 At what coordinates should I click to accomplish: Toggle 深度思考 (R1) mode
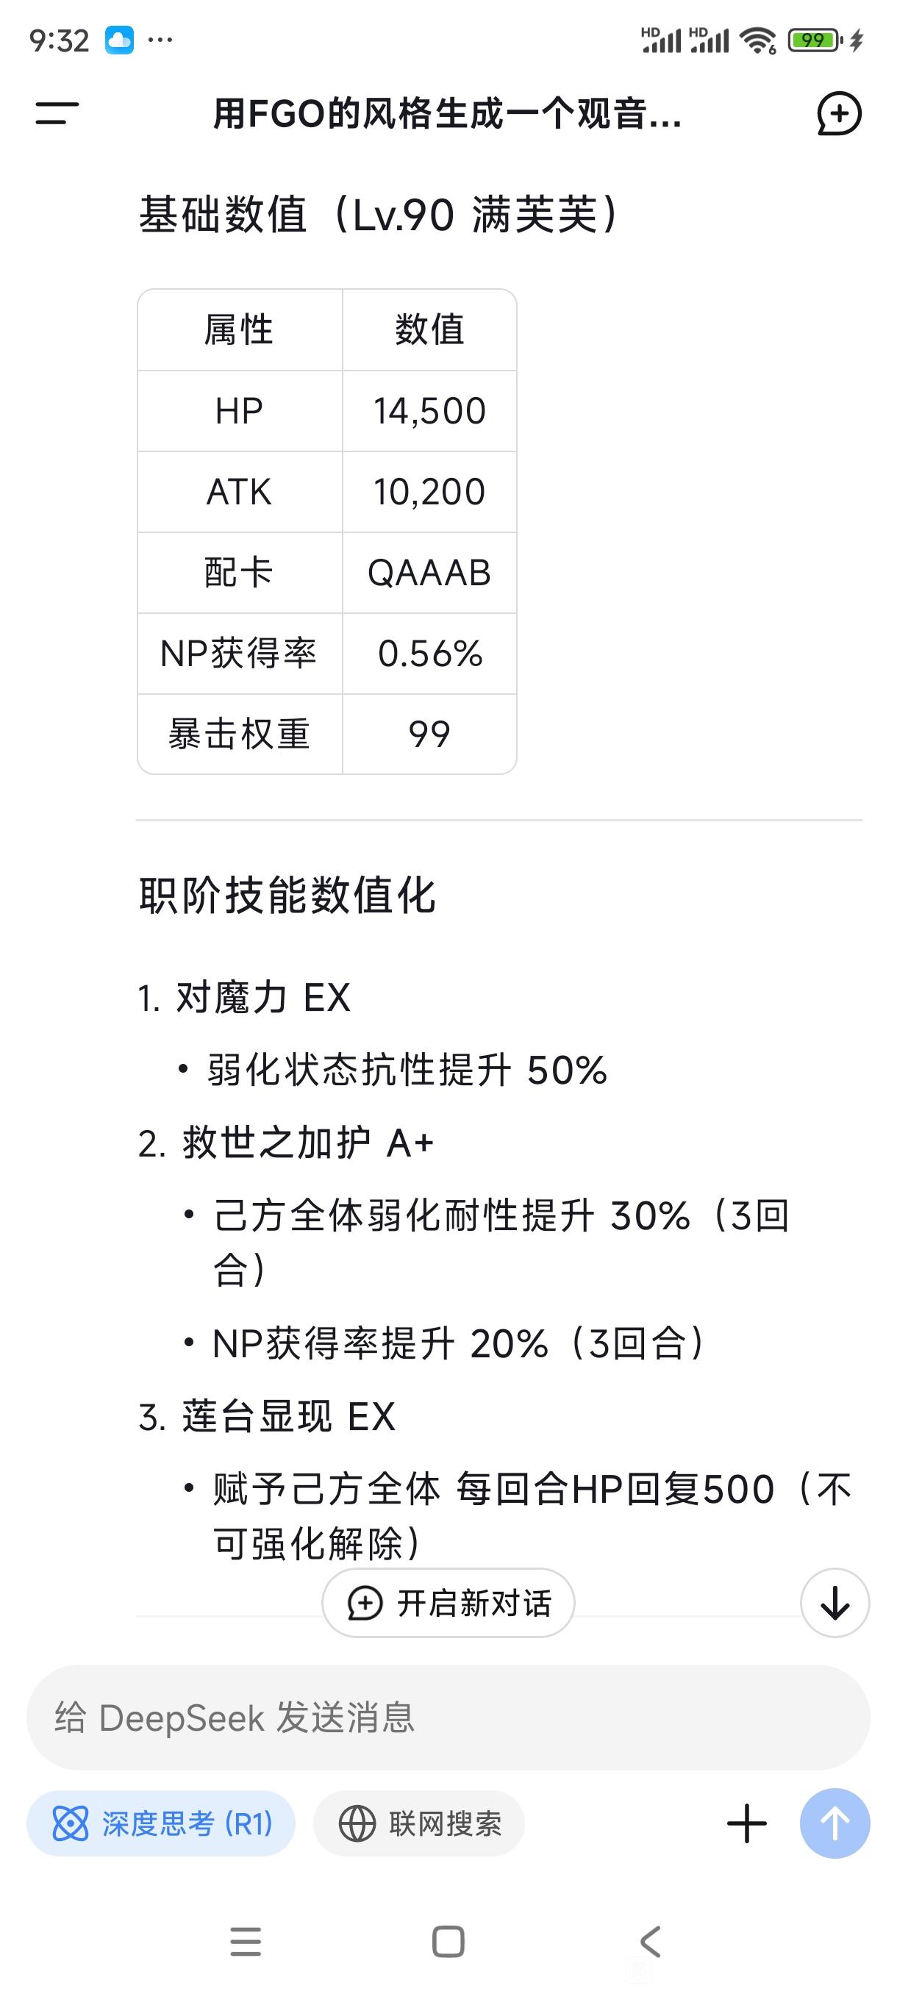[x=161, y=1823]
